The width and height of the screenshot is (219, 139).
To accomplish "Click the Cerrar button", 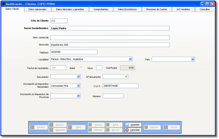I will coord(171,127).
